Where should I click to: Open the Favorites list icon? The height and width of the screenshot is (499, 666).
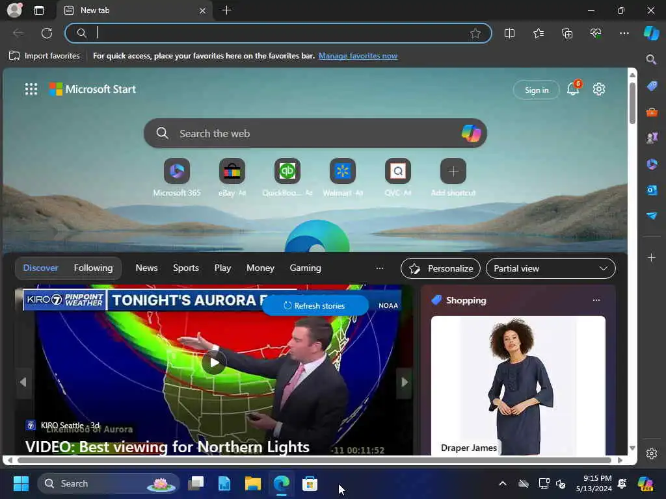[538, 33]
